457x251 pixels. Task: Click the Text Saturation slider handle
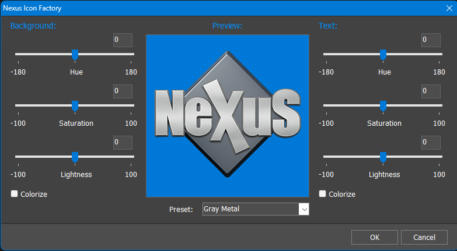click(x=383, y=106)
